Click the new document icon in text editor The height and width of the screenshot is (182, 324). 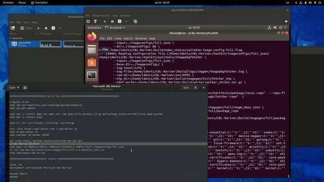tap(25, 87)
